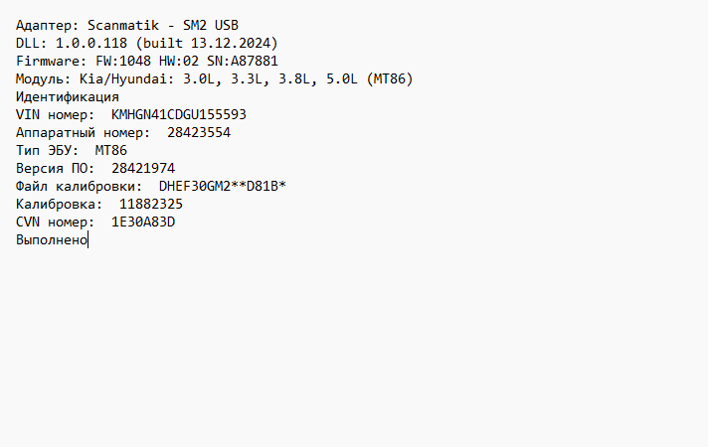
Task: Click the "Тип ЭБУ:" label
Action: [x=48, y=150]
